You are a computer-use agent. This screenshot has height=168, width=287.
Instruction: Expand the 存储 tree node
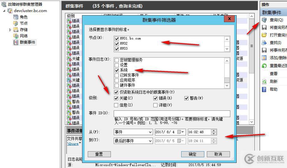pyautogui.click(x=10, y=30)
